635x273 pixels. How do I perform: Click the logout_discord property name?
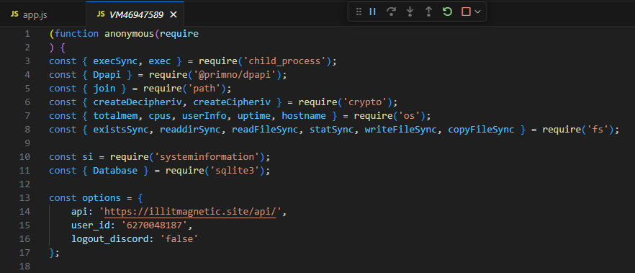110,239
